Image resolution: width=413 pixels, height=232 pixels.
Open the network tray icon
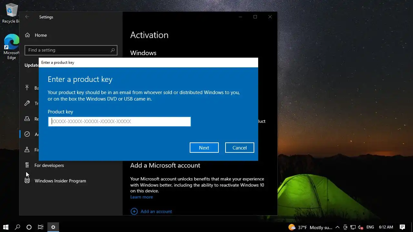(x=353, y=227)
